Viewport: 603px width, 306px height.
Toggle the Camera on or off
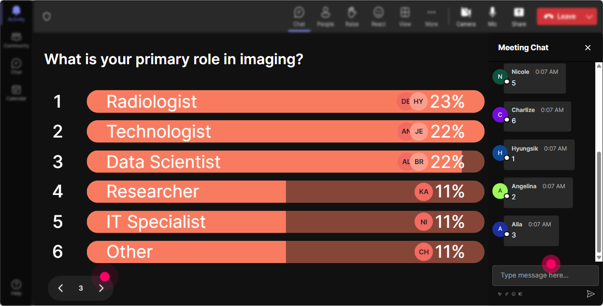pyautogui.click(x=466, y=16)
